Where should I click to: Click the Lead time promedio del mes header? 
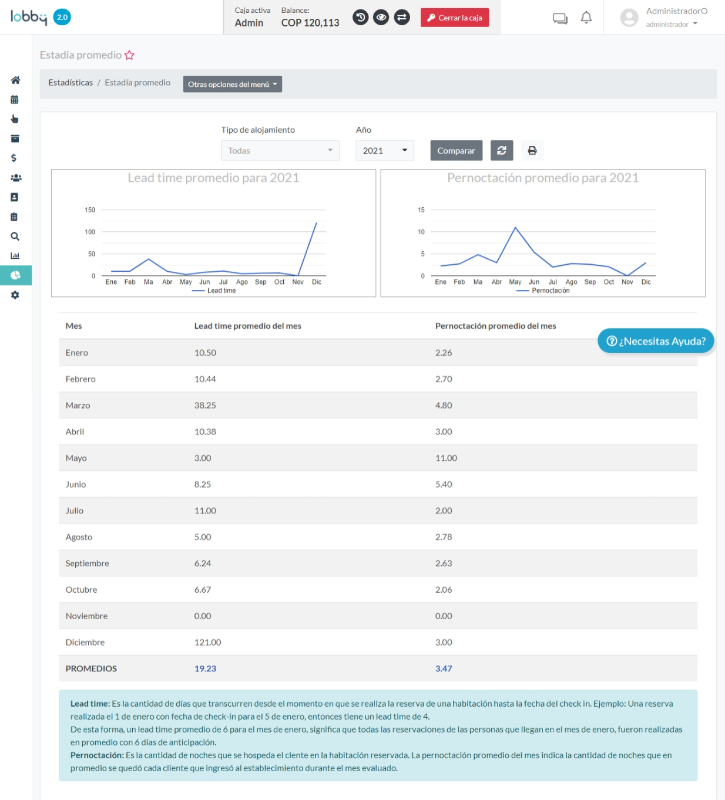tap(247, 326)
